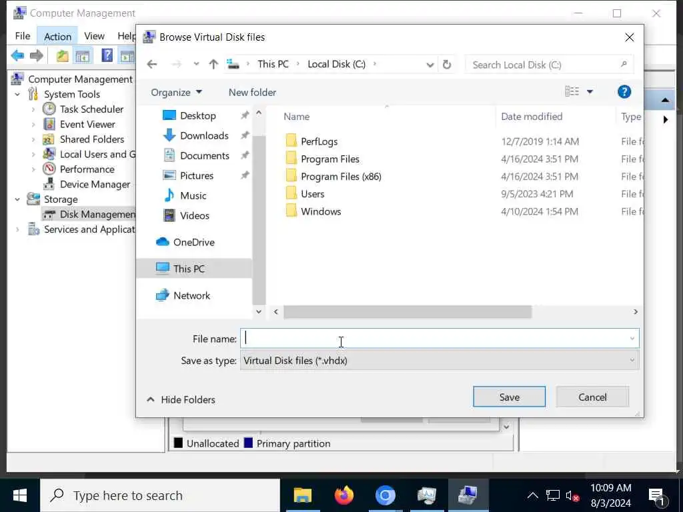
Task: Click the Save button
Action: [509, 397]
